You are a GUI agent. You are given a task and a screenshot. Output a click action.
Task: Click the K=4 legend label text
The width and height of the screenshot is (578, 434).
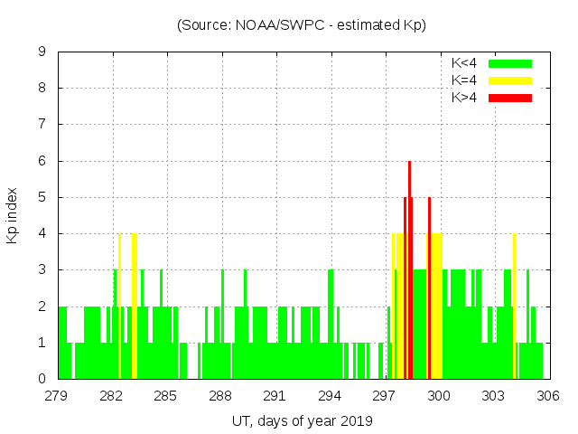click(466, 80)
